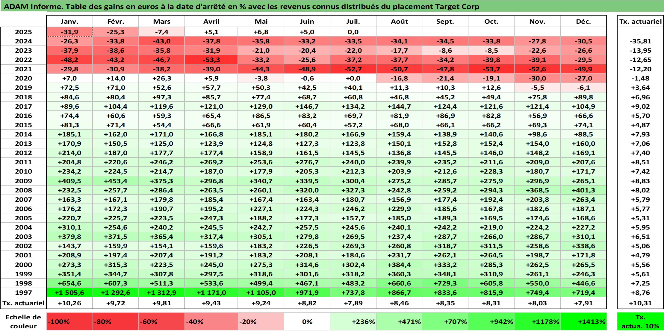Screen dimensions: 664x331
Task: Click the cell showing +660,6
Action: point(399,283)
